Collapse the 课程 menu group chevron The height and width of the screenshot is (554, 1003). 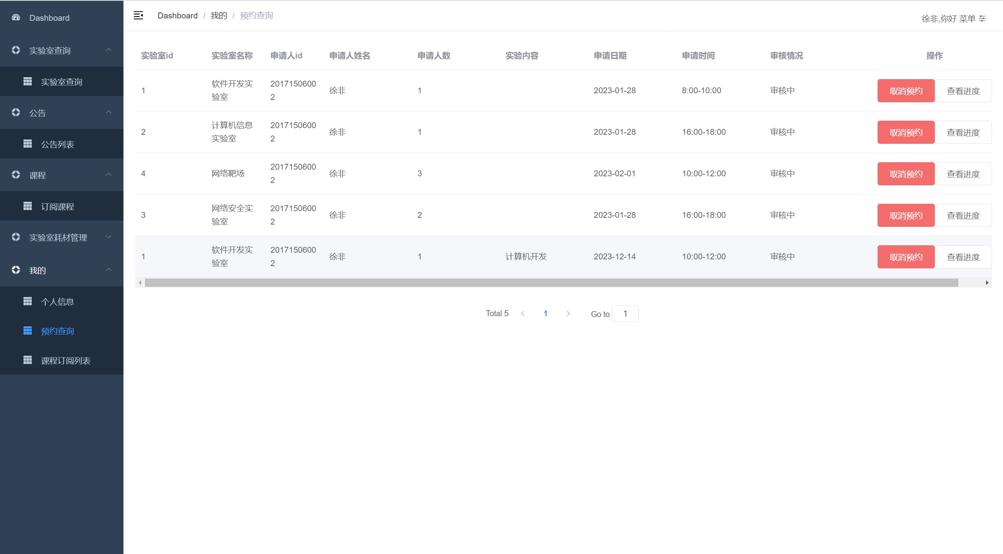pos(109,174)
